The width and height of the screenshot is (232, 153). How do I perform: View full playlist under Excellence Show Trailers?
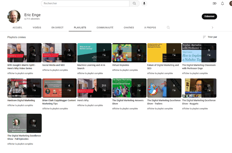tap(160, 109)
